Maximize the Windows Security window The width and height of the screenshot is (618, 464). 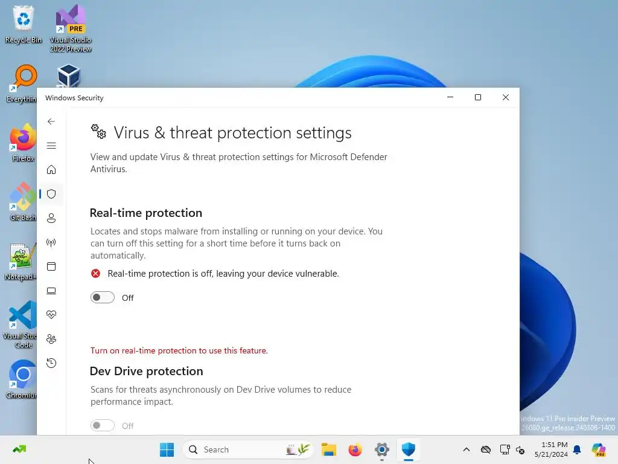click(x=478, y=97)
